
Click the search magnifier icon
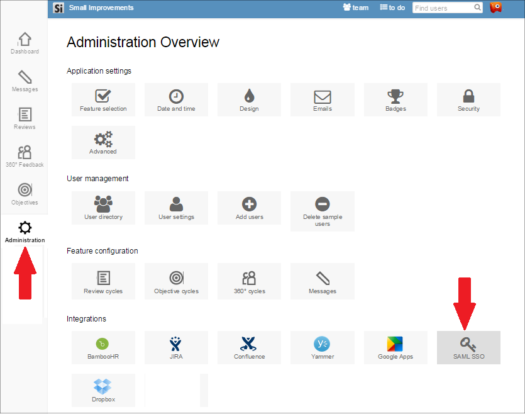tap(477, 8)
